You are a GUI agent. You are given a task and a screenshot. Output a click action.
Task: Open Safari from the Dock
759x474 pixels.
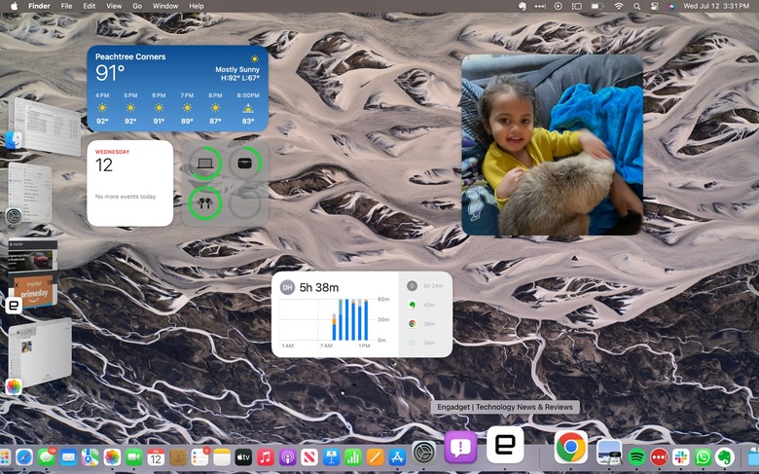pyautogui.click(x=23, y=457)
